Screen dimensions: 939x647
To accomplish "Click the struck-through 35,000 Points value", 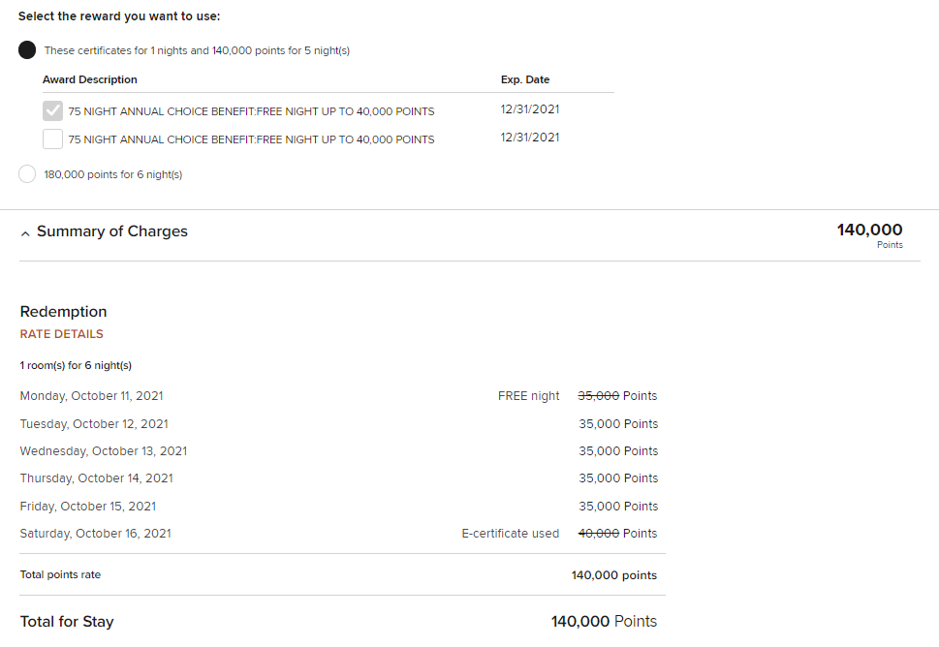I will pyautogui.click(x=599, y=396).
